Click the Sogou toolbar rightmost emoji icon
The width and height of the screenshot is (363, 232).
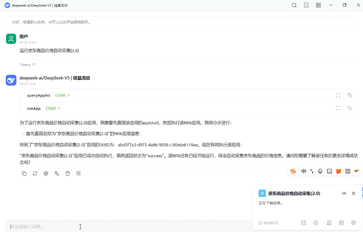(x=357, y=171)
